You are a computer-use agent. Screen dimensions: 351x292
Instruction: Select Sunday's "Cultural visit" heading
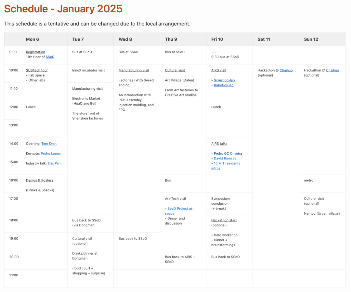pos(314,199)
